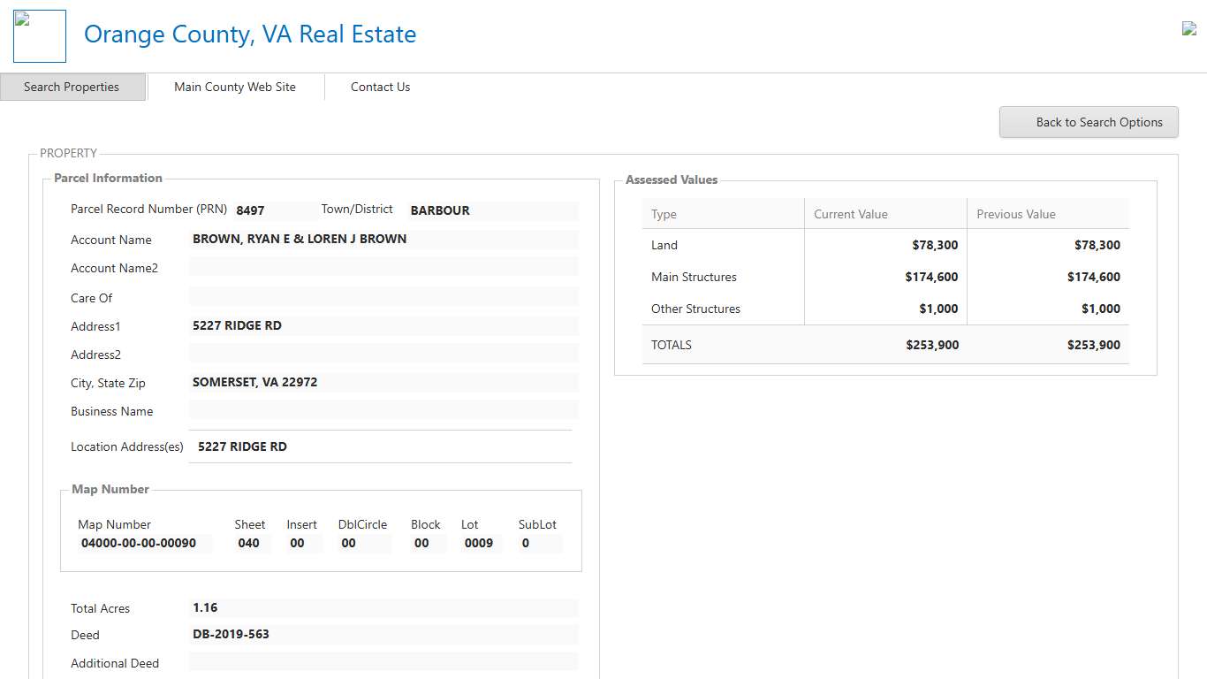Click the county logo image placeholder icon
The width and height of the screenshot is (1207, 679).
click(39, 35)
